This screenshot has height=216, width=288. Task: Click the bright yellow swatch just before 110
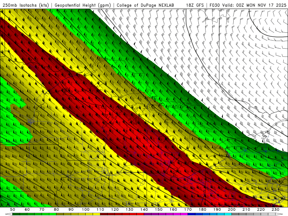point(96,214)
